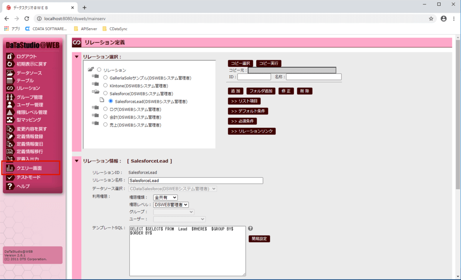Open テーブル via its grid icon
461x280 pixels.
pyautogui.click(x=10, y=81)
